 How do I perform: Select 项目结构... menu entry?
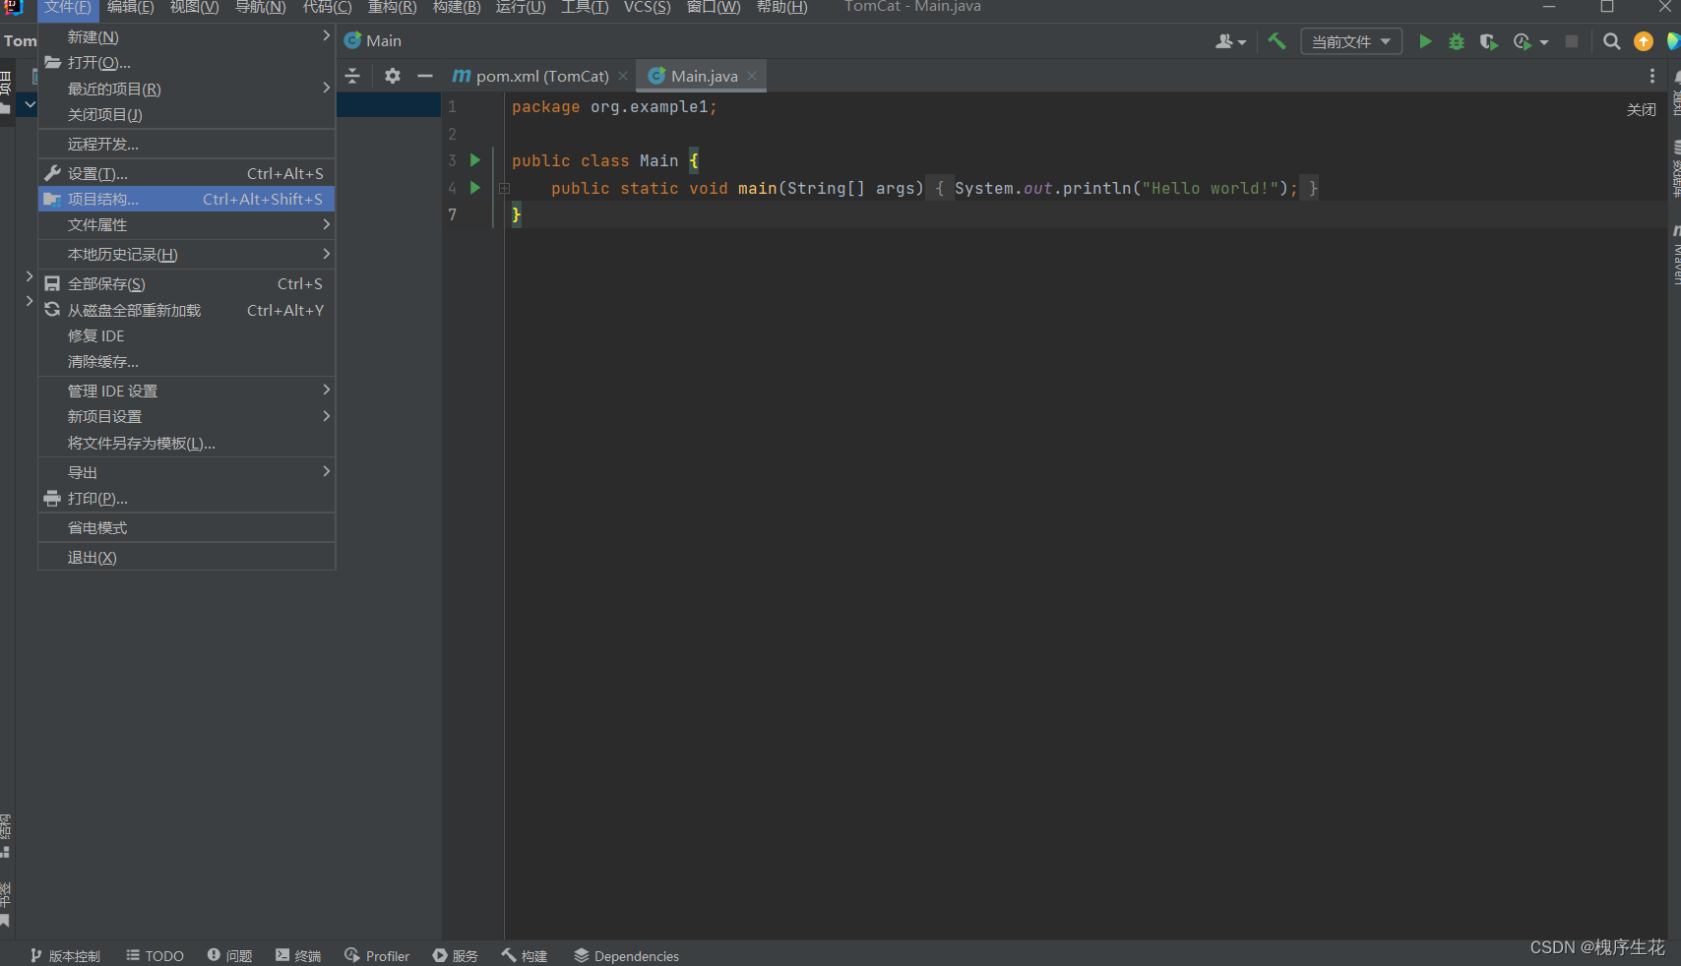pyautogui.click(x=187, y=199)
